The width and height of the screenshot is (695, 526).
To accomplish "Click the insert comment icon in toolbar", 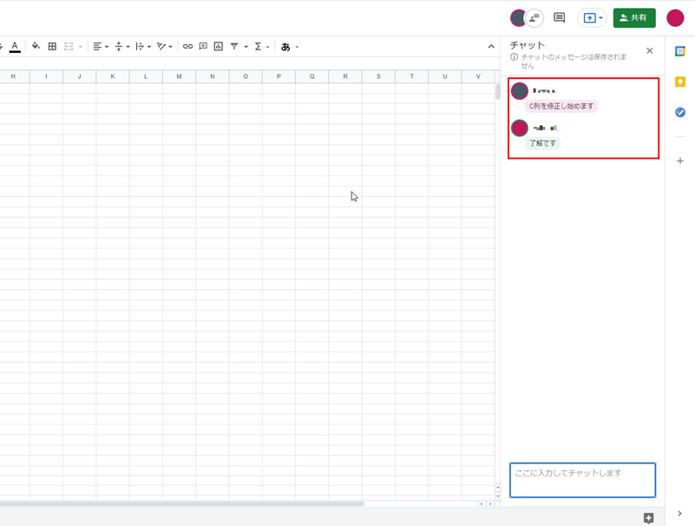I will coord(203,46).
